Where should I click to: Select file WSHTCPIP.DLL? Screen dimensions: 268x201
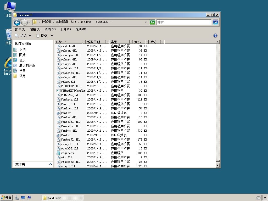[71, 86]
